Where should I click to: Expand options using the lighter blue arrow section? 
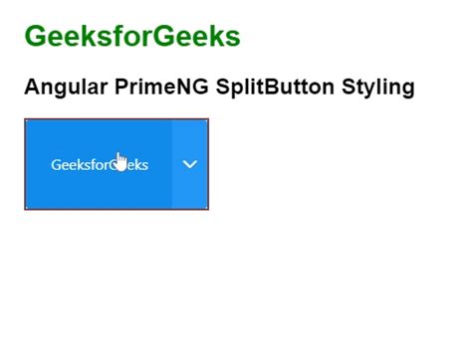[x=190, y=164]
